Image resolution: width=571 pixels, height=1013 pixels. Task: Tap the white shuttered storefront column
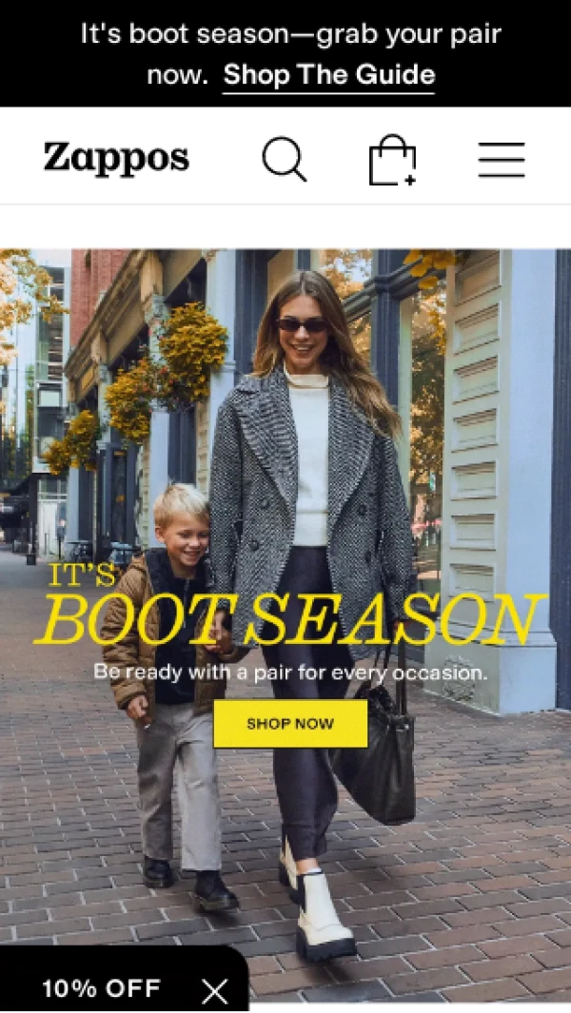coord(498,478)
